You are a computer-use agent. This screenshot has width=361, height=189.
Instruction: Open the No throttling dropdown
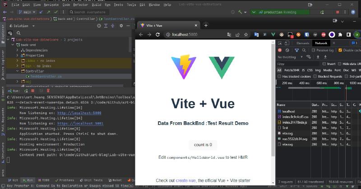click(x=293, y=57)
